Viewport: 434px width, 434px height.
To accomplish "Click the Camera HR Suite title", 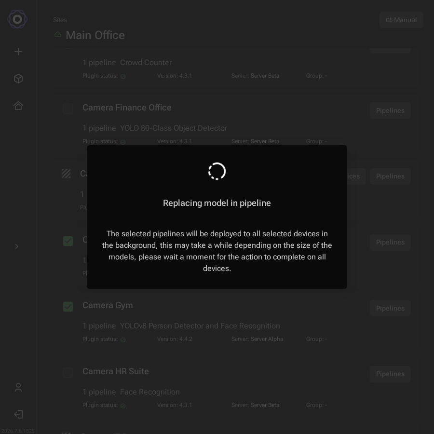I will coord(116,371).
